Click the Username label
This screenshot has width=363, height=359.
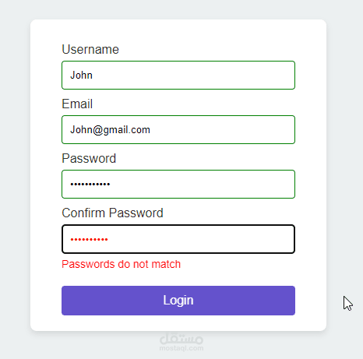coord(90,49)
